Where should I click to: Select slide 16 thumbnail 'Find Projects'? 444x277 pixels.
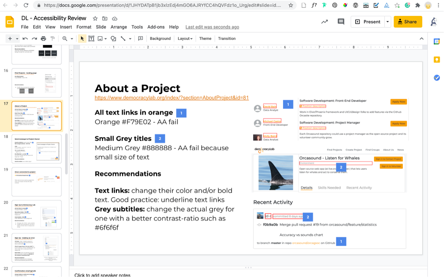[37, 83]
